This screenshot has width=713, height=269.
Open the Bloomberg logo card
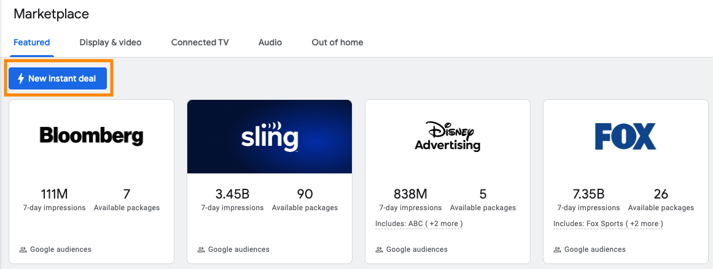(92, 136)
